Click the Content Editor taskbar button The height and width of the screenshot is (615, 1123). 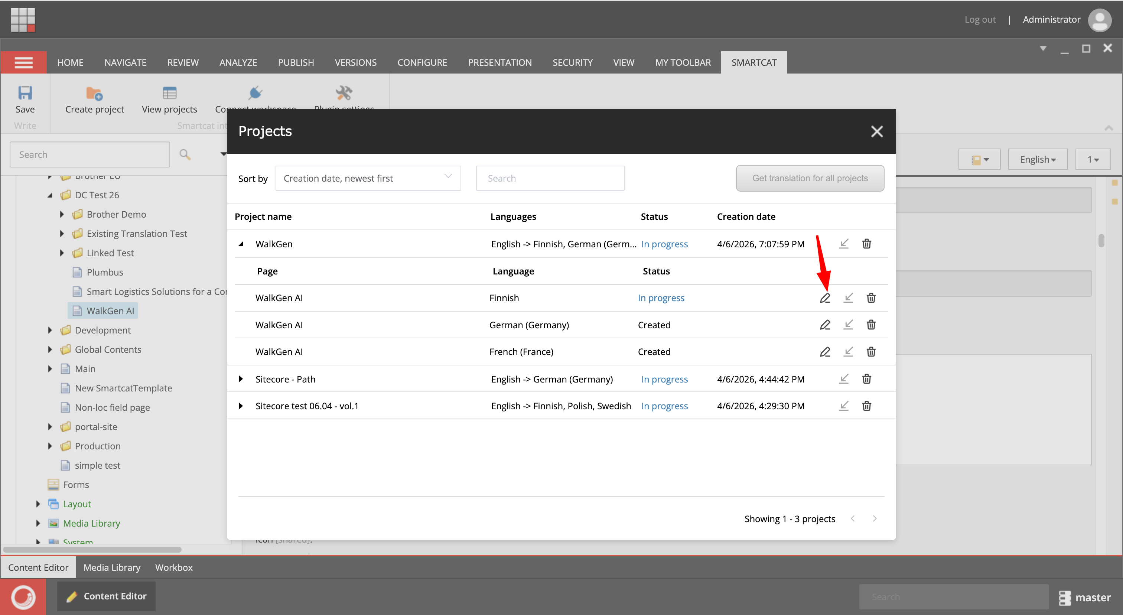click(x=106, y=596)
